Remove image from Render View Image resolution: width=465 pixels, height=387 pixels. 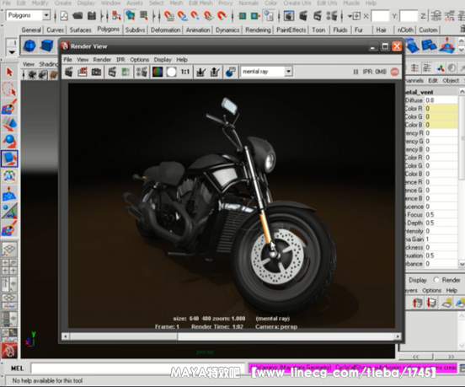pos(215,72)
